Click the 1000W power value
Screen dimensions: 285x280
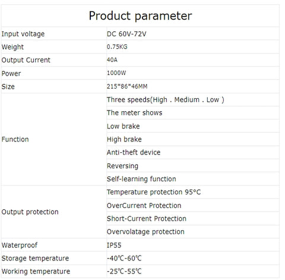click(116, 73)
